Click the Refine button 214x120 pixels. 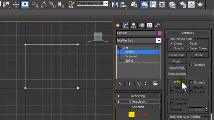pyautogui.click(x=177, y=82)
